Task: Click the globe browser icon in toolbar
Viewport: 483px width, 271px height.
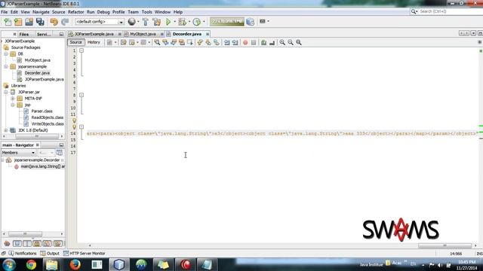Action: 132,22
